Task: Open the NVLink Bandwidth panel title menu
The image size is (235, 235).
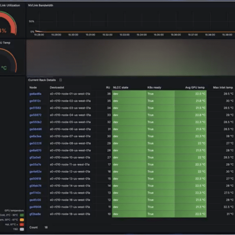Action: (x=41, y=5)
